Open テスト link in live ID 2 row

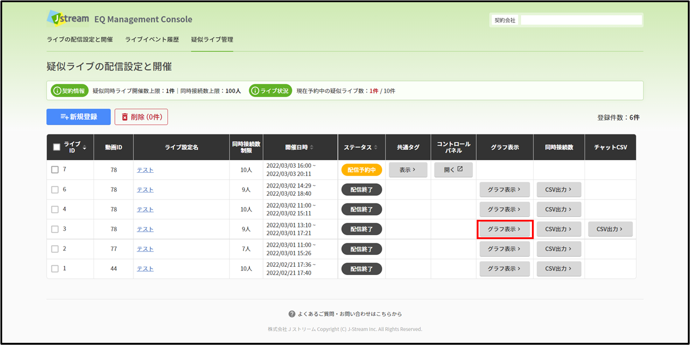pyautogui.click(x=145, y=249)
